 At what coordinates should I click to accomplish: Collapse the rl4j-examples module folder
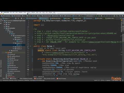pyautogui.click(x=4, y=28)
